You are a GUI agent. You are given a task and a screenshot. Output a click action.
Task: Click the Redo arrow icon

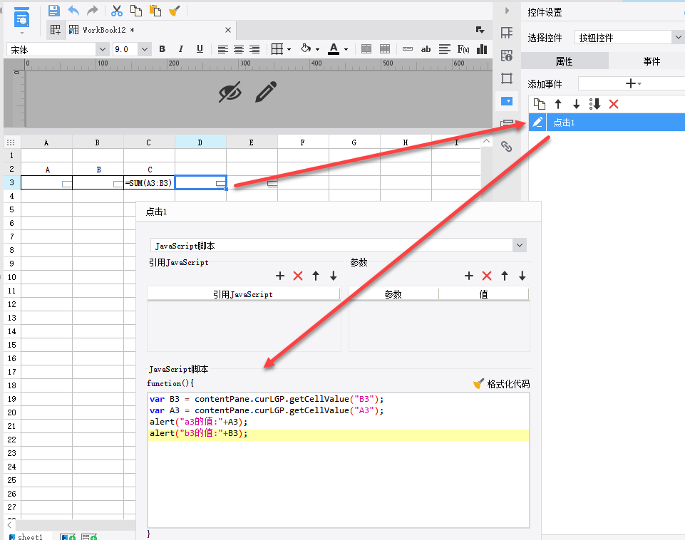92,11
